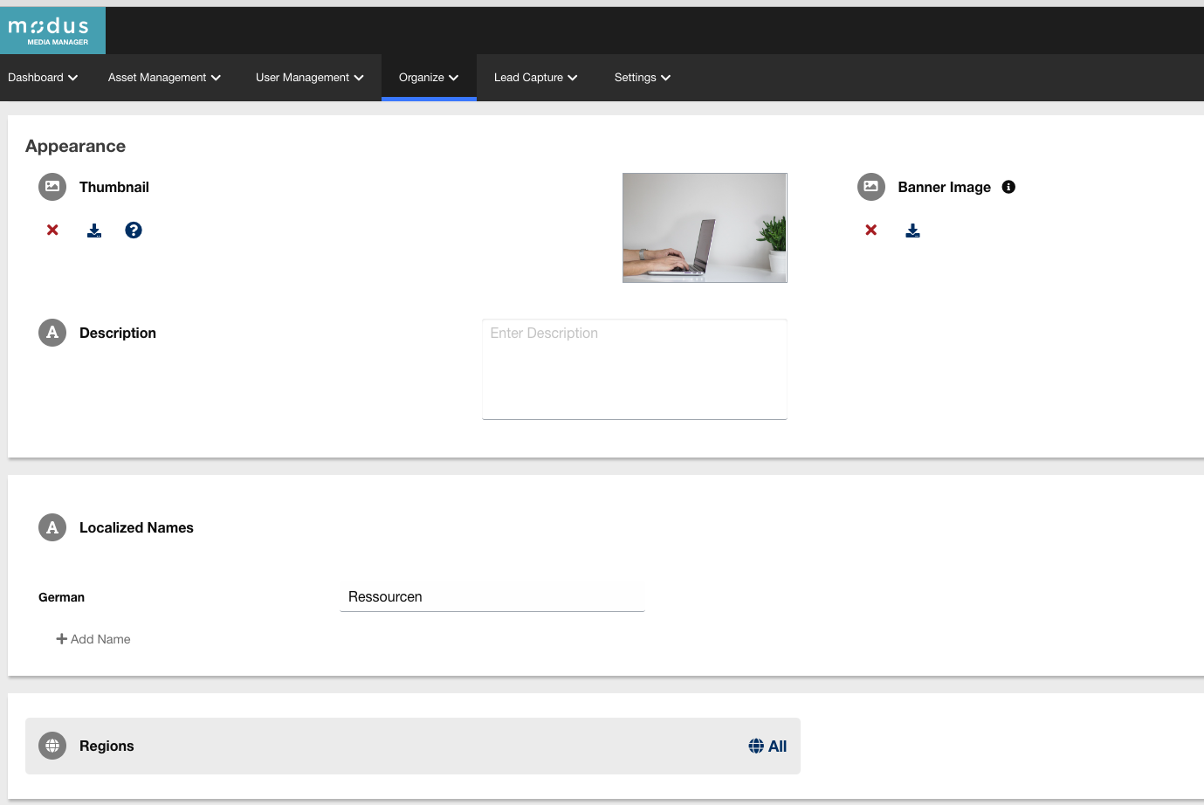
Task: Open the thumbnail help question mark
Action: click(134, 230)
